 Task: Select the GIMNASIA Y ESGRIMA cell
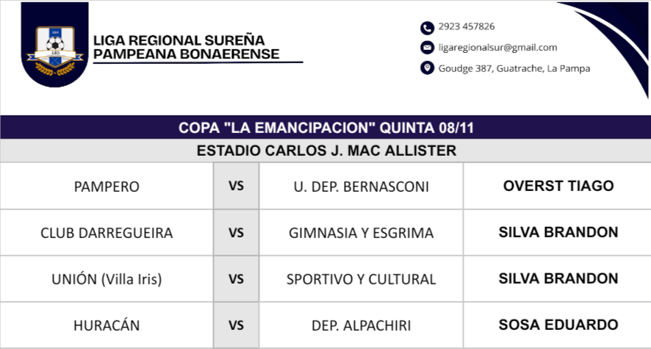point(361,233)
